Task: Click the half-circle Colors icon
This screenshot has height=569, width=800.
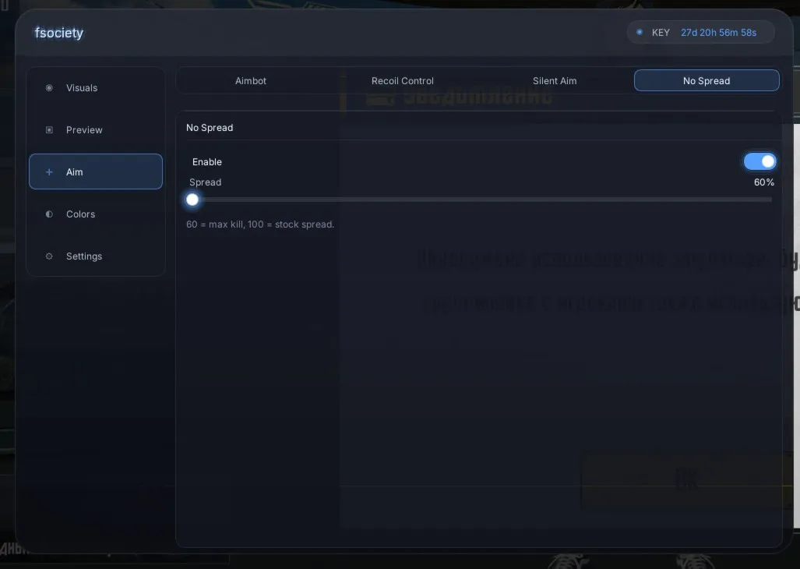Action: click(49, 214)
